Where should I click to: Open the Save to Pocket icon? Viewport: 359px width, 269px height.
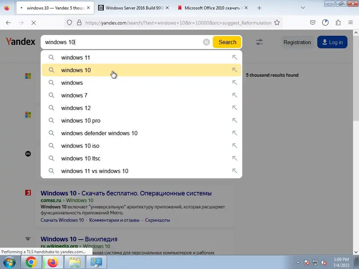[312, 22]
